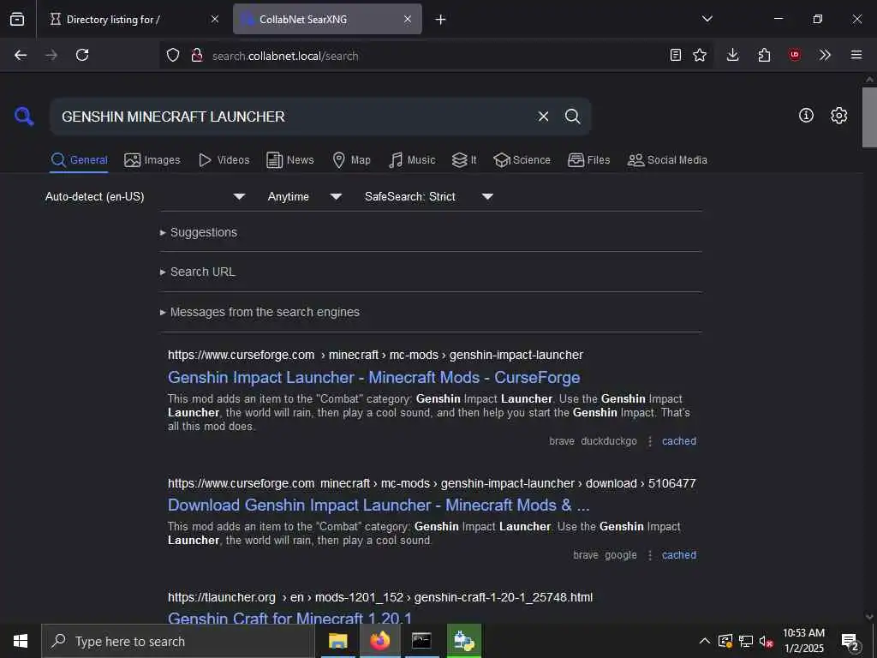Select the General search category
The width and height of the screenshot is (877, 658).
point(79,160)
